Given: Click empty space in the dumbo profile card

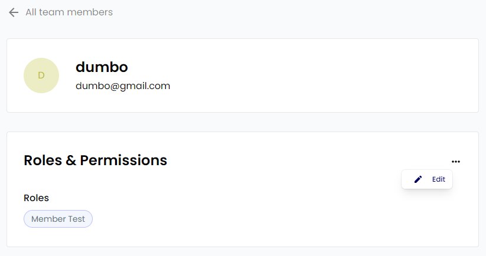Looking at the screenshot, I should [x=325, y=76].
